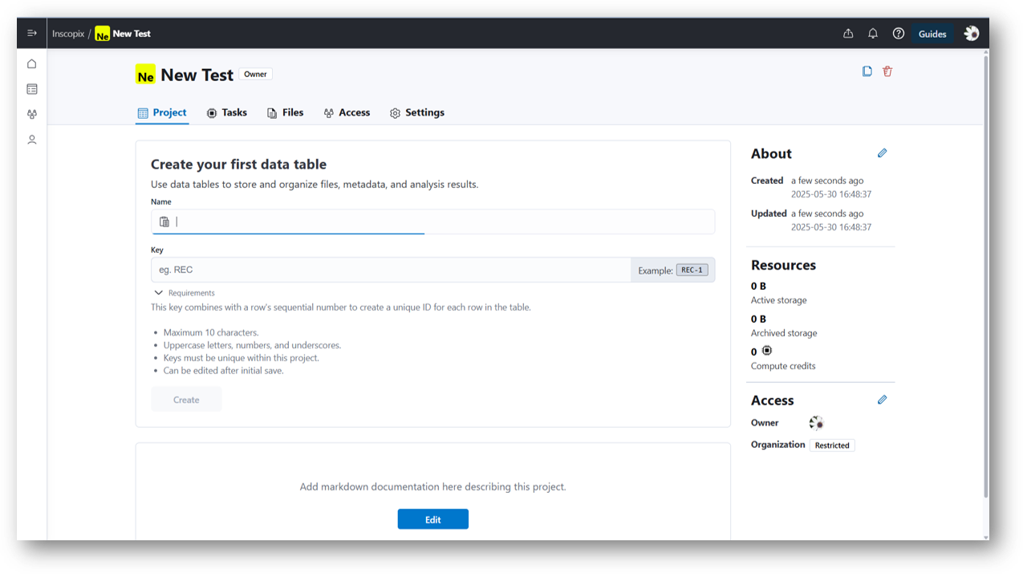Open the Home icon in sidebar
This screenshot has width=1023, height=574.
point(32,63)
